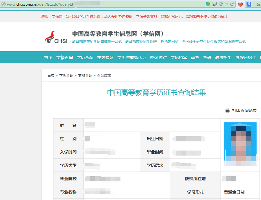Click the 毕业院校 label cell

[68, 179]
